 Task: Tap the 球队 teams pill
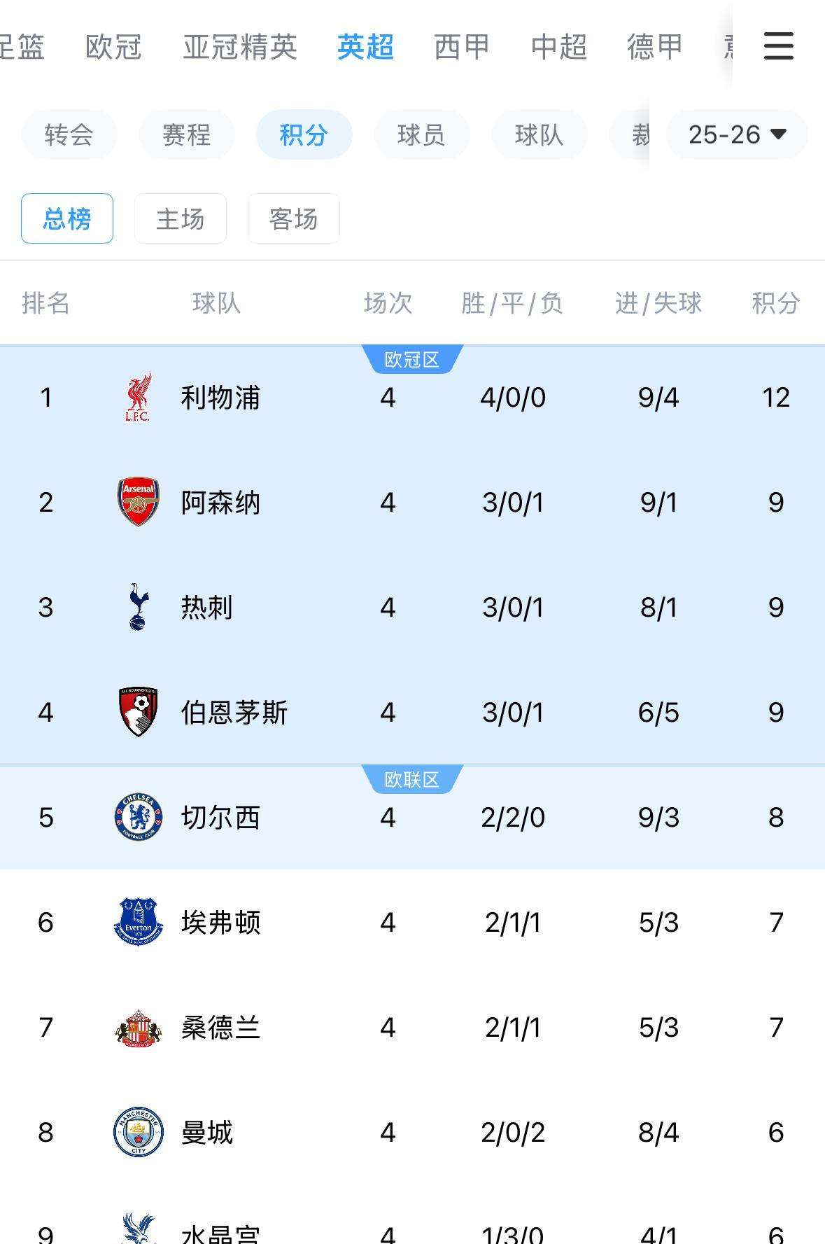tap(539, 134)
